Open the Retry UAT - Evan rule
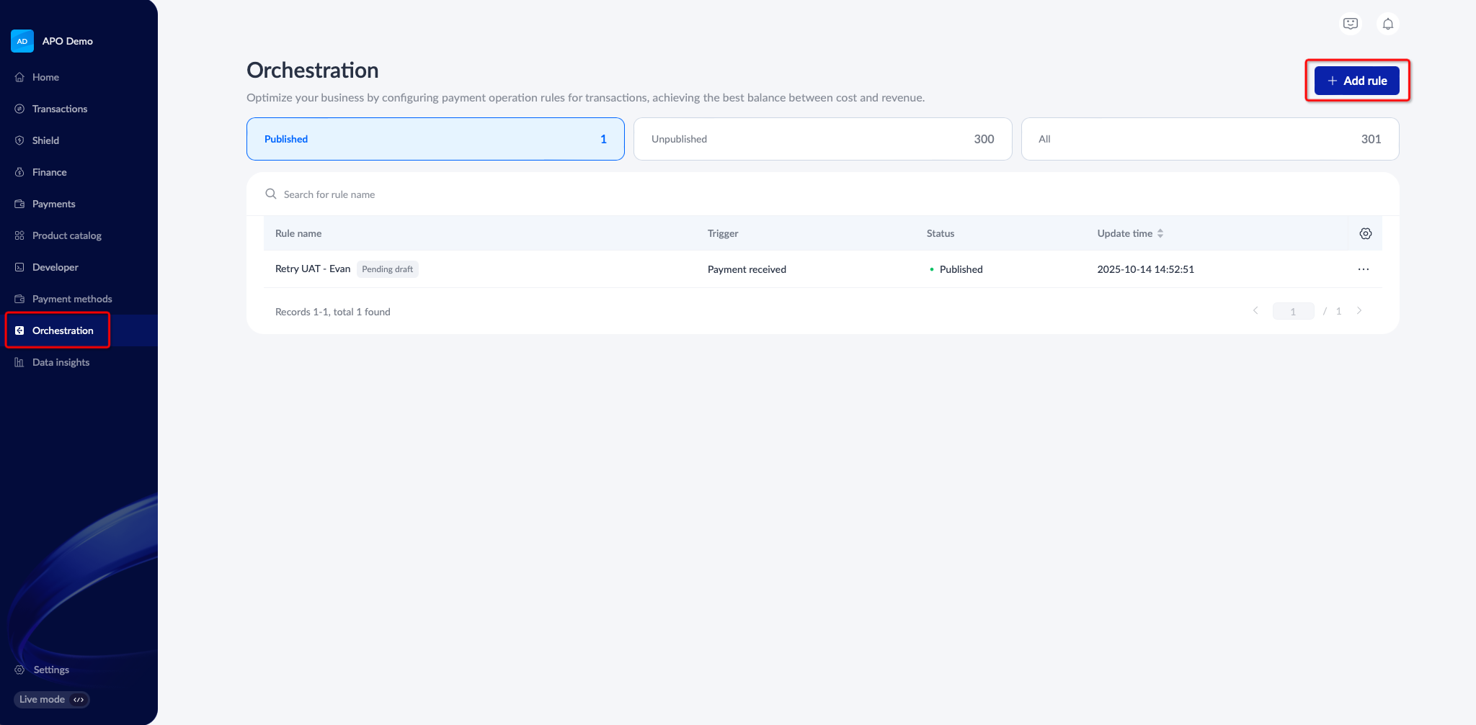Viewport: 1476px width, 725px height. pyautogui.click(x=313, y=269)
